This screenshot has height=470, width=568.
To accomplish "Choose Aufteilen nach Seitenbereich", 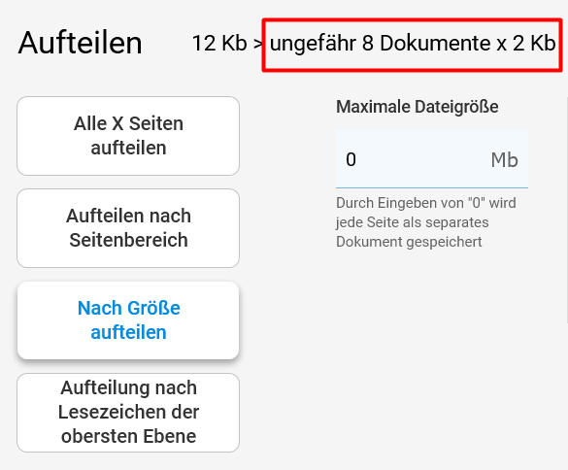I will click(128, 228).
